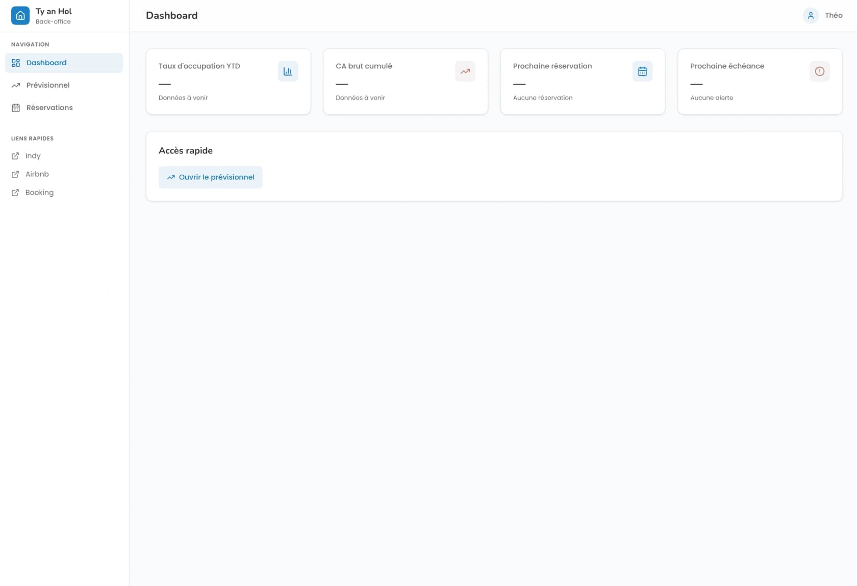Open the Théo user avatar icon
Image resolution: width=857 pixels, height=586 pixels.
click(811, 16)
